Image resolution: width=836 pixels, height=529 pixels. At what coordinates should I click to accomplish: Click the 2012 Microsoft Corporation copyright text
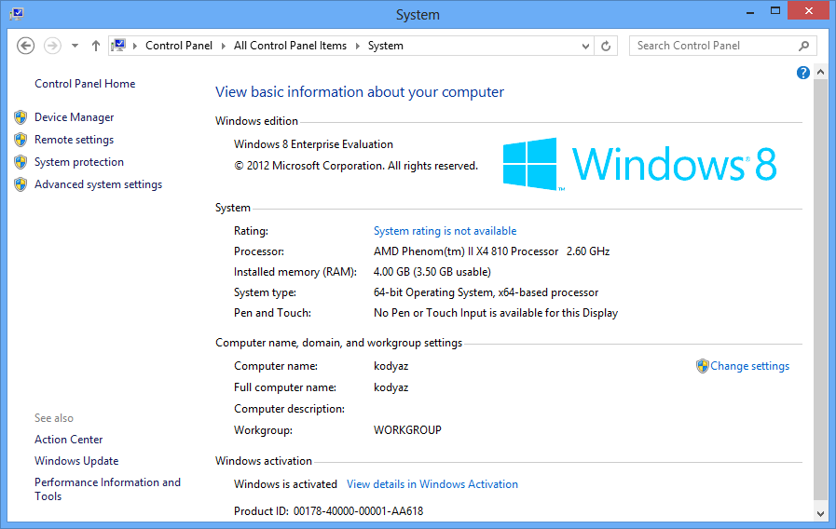pos(356,166)
